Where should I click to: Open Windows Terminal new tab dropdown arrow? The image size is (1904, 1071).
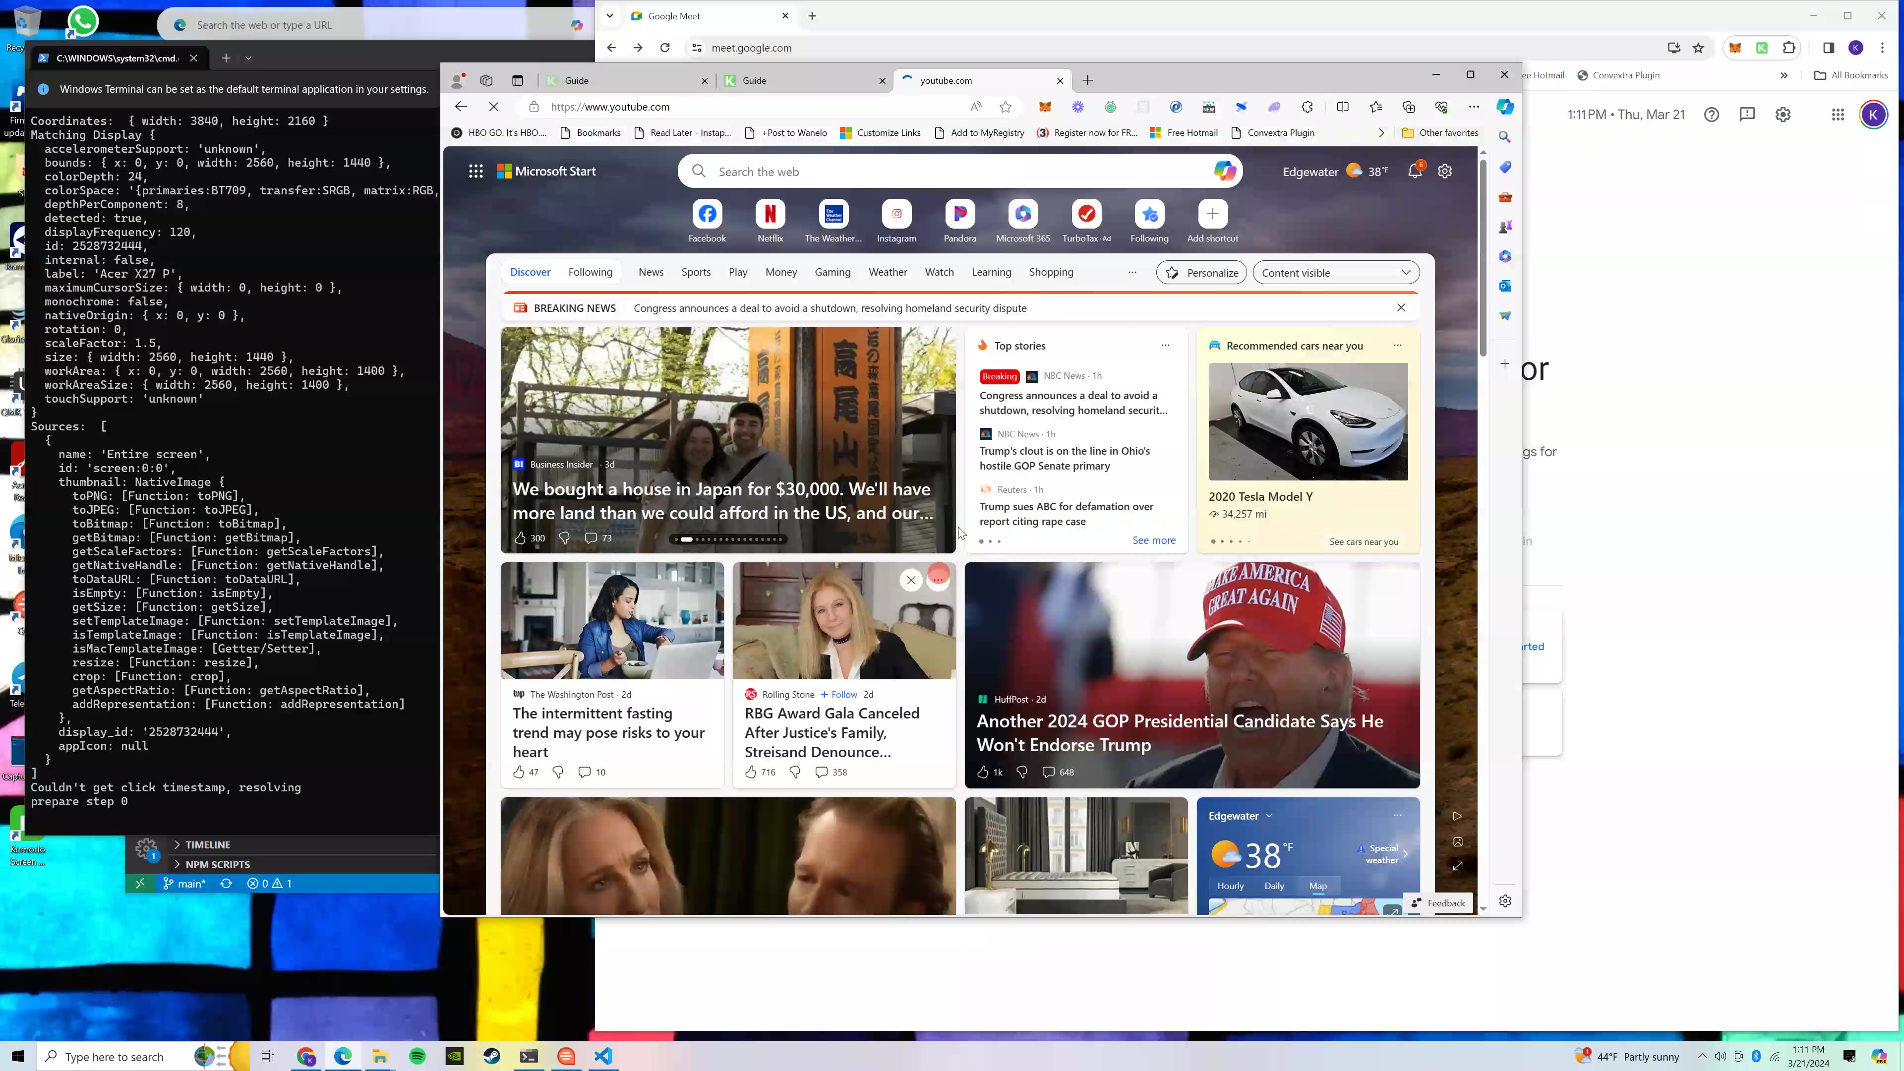[x=248, y=58]
